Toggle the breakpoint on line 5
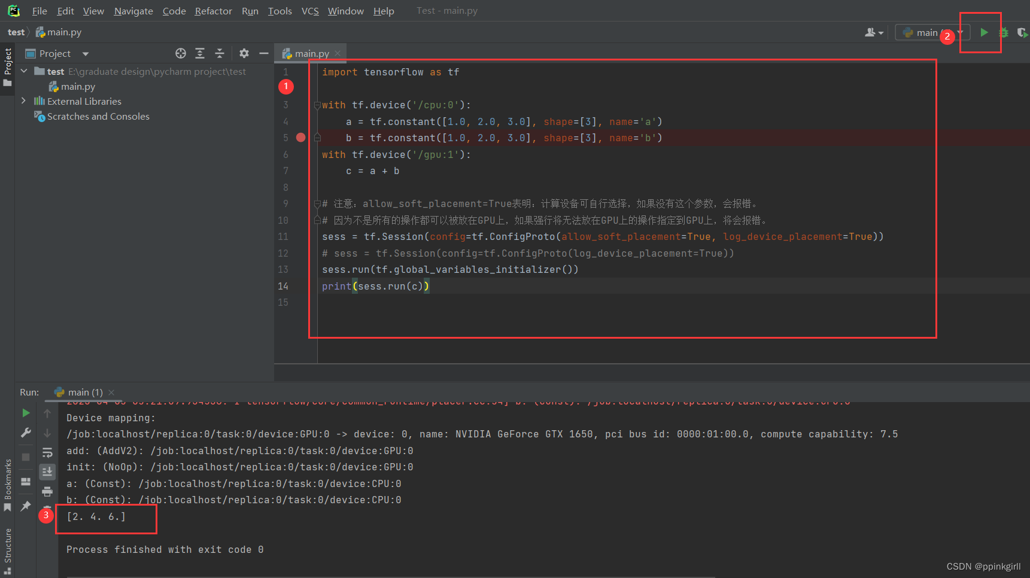1030x578 pixels. point(301,138)
